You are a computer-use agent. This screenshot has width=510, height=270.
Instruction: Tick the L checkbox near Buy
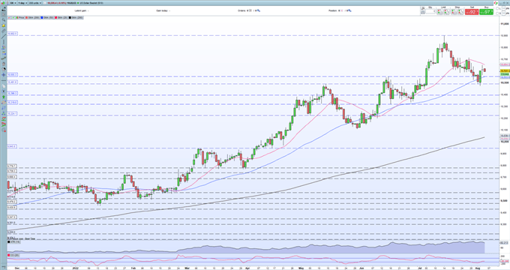pyautogui.click(x=497, y=8)
